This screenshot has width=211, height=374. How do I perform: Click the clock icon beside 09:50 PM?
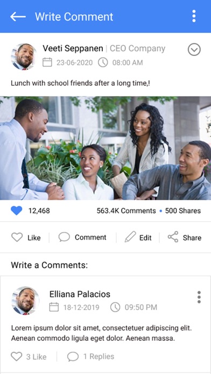(115, 307)
